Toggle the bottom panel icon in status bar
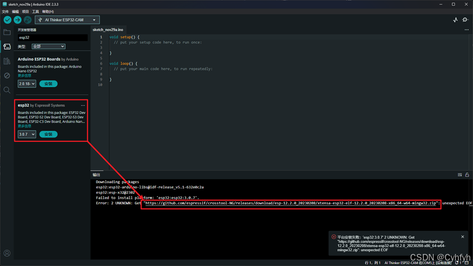The height and width of the screenshot is (266, 473). tap(467, 263)
